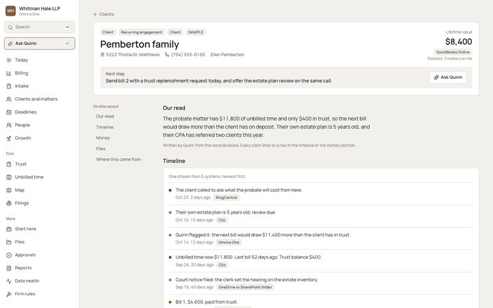This screenshot has width=493, height=308.
Task: Click the WH firm logo avatar
Action: tap(11, 11)
